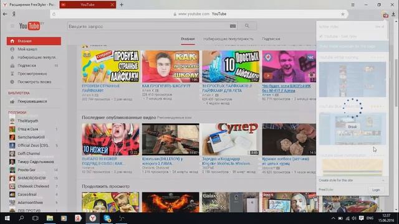The image size is (399, 224).
Task: Click the highlighted blue bar in the FreeStyler popup
Action: pyautogui.click(x=352, y=47)
